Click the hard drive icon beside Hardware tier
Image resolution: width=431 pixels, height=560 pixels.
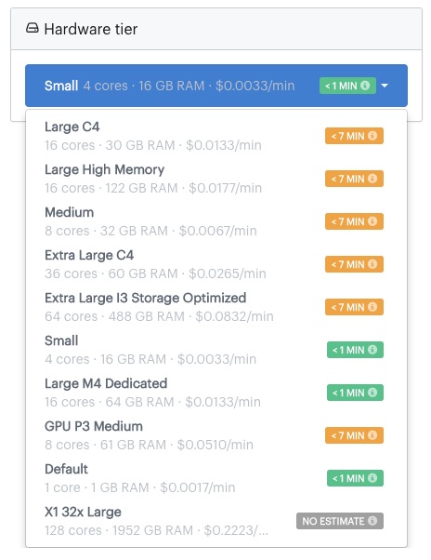[33, 28]
